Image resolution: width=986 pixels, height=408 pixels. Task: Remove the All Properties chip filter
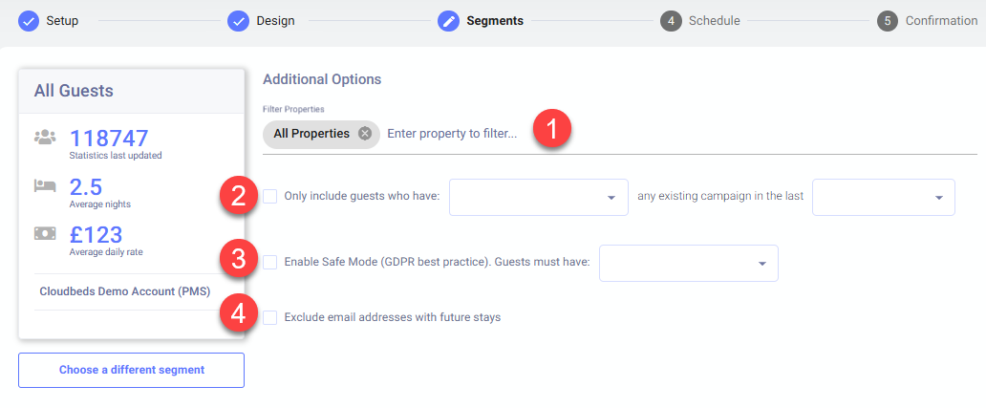365,134
